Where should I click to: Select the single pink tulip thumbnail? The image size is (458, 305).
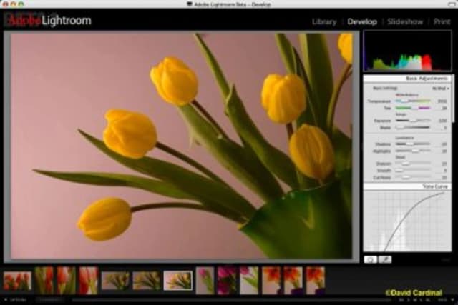(205, 281)
